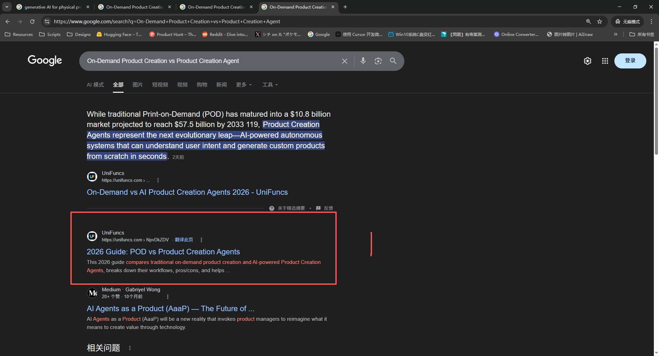Screen dimensions: 659x356
Task: Switch to the 图片 results tab
Action: [x=138, y=85]
